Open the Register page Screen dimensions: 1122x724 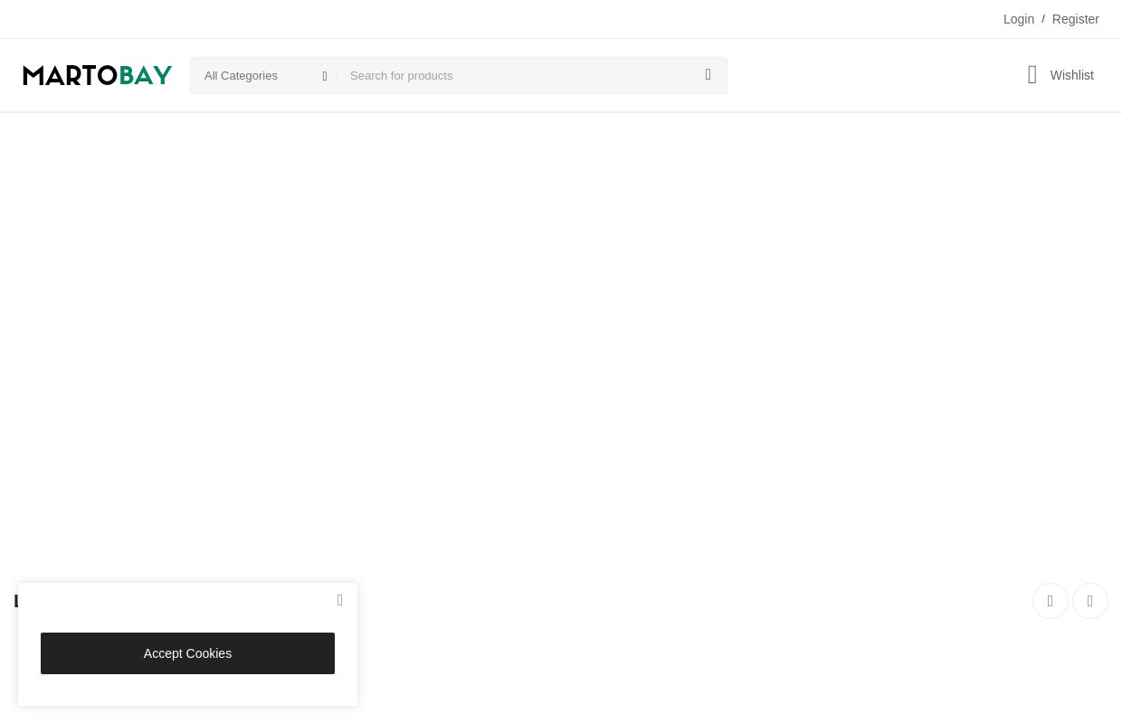click(x=1075, y=19)
